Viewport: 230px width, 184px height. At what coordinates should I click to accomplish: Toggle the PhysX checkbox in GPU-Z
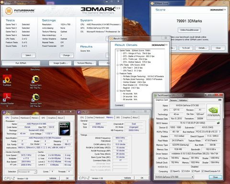[193, 171]
